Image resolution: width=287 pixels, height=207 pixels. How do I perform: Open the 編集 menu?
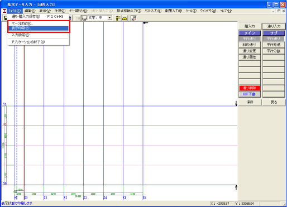click(x=30, y=11)
